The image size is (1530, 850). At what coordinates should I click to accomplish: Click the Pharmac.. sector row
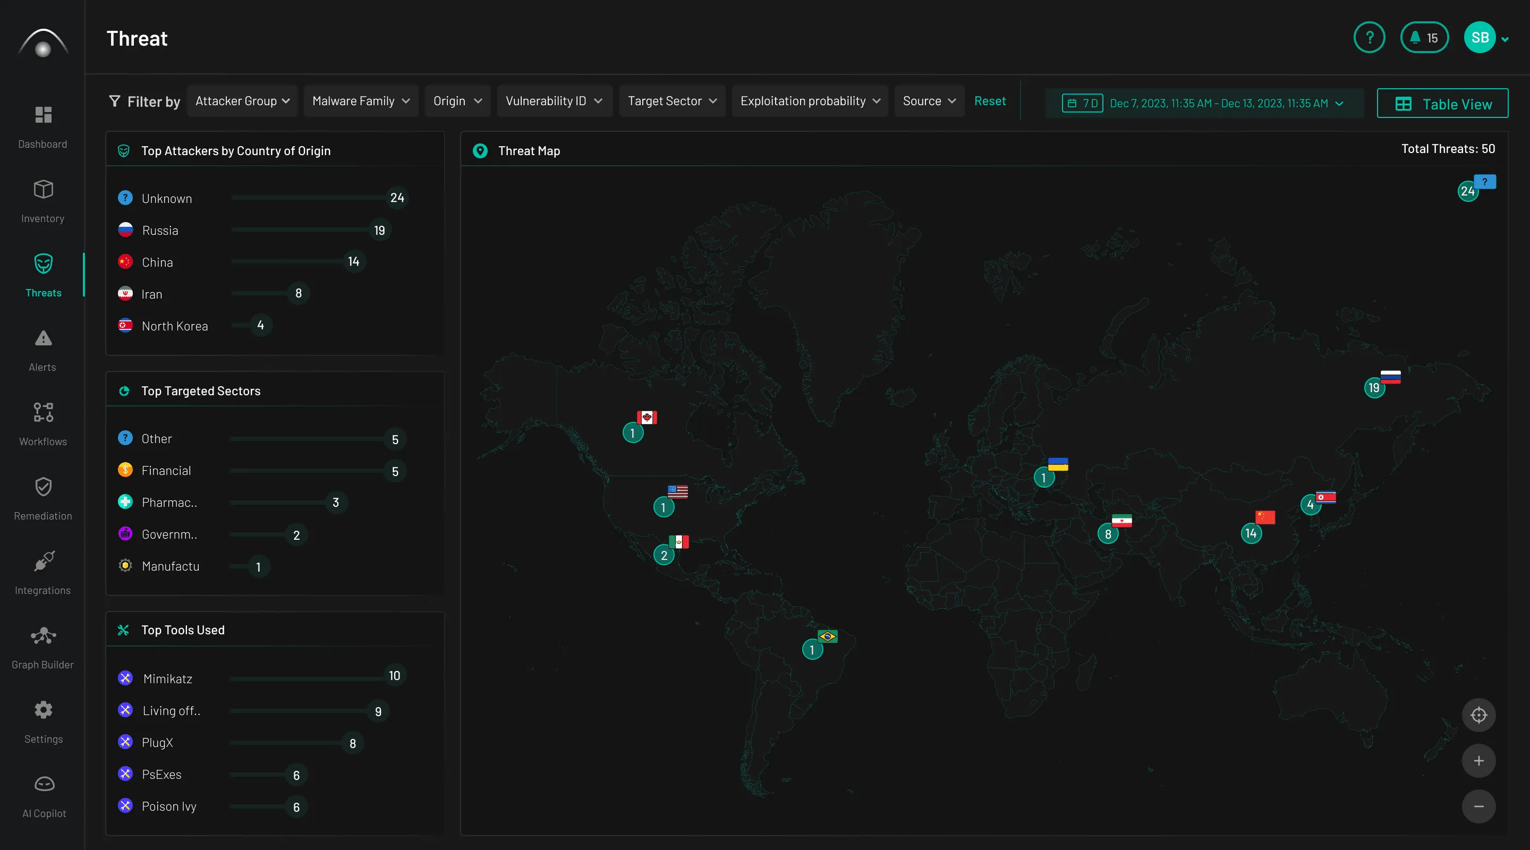click(x=232, y=503)
